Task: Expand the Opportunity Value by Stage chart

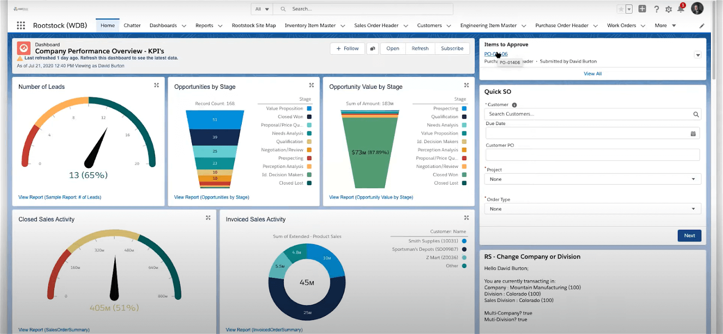Action: [466, 85]
